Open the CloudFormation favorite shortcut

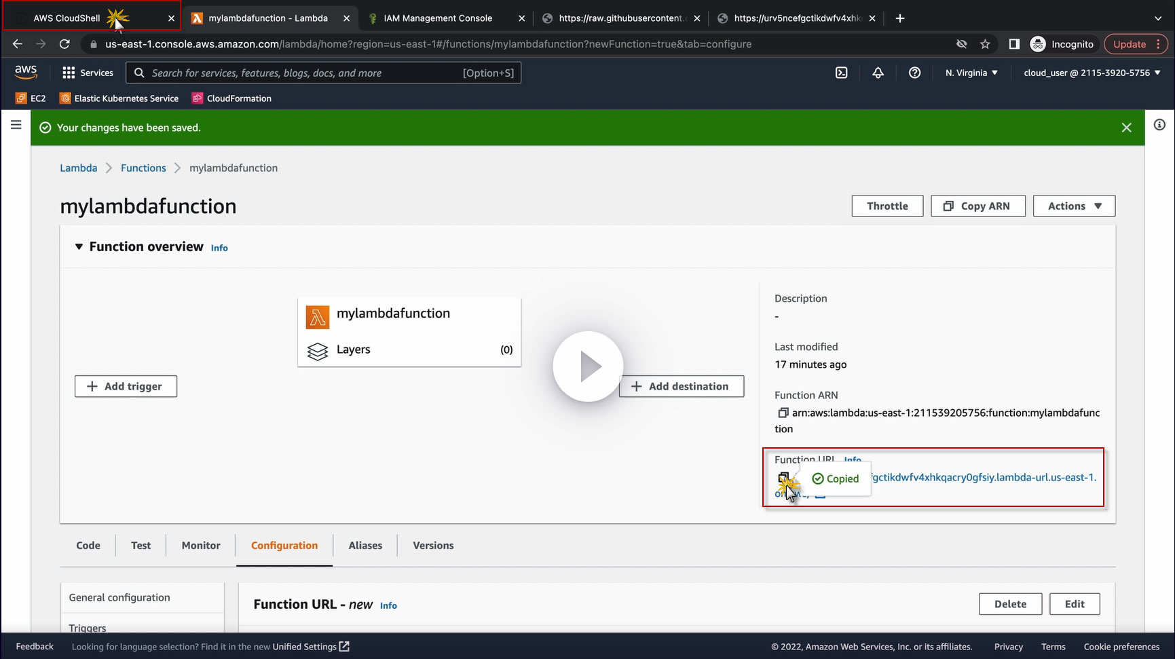(x=232, y=98)
